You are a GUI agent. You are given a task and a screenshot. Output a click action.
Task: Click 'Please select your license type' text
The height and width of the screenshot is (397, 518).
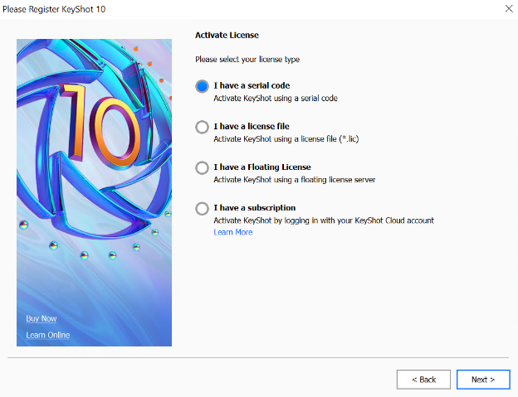(x=247, y=60)
